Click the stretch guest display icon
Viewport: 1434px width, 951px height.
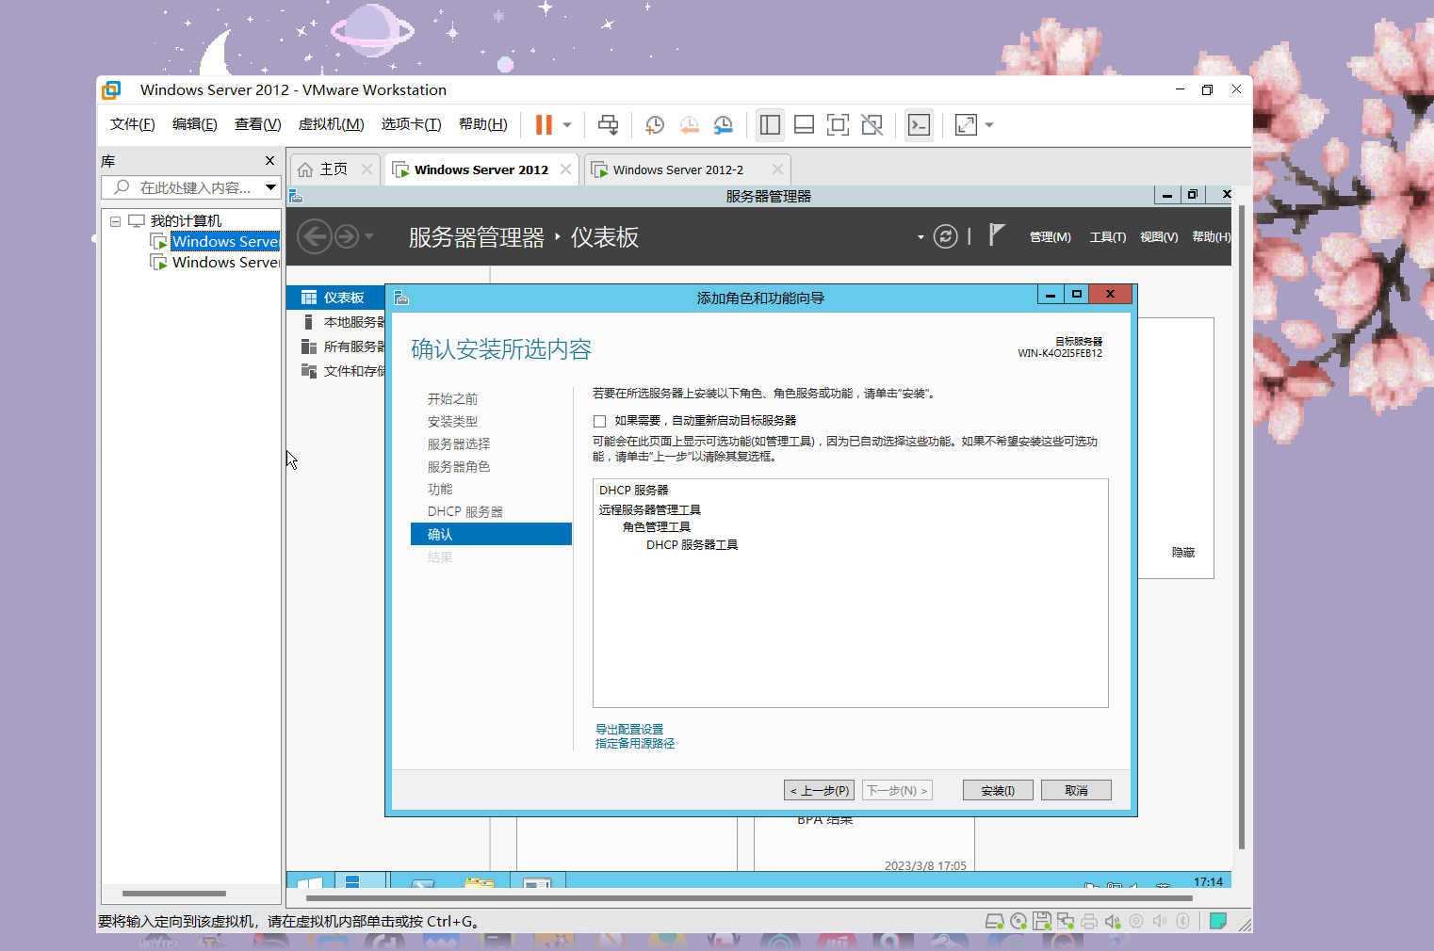[x=967, y=124]
